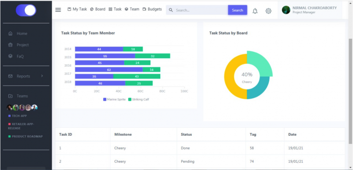Click the Teams folder icon
The image size is (353, 170).
coord(10,96)
